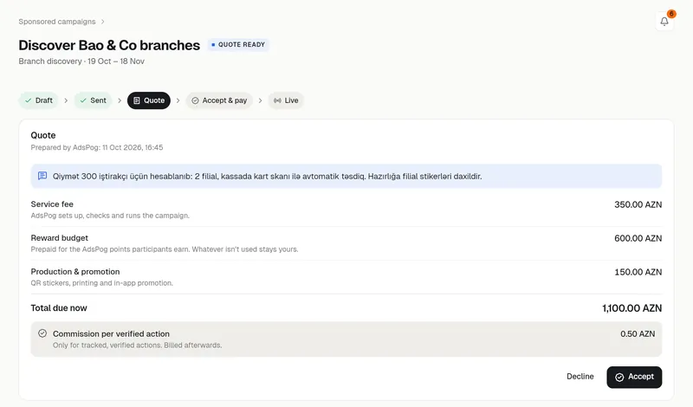
Task: Click the Branch discovery date subtitle
Action: [81, 61]
